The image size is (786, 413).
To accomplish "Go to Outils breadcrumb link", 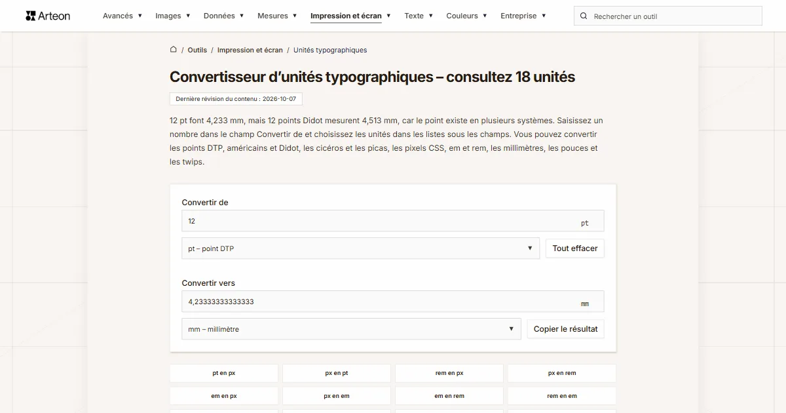I will tap(197, 50).
